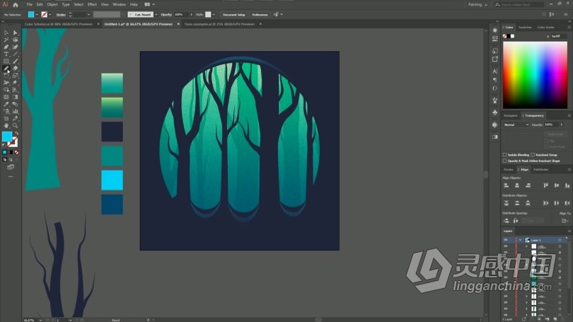Viewport: 573px width, 322px height.
Task: Click the Change Screen Mode icon
Action: (x=11, y=167)
